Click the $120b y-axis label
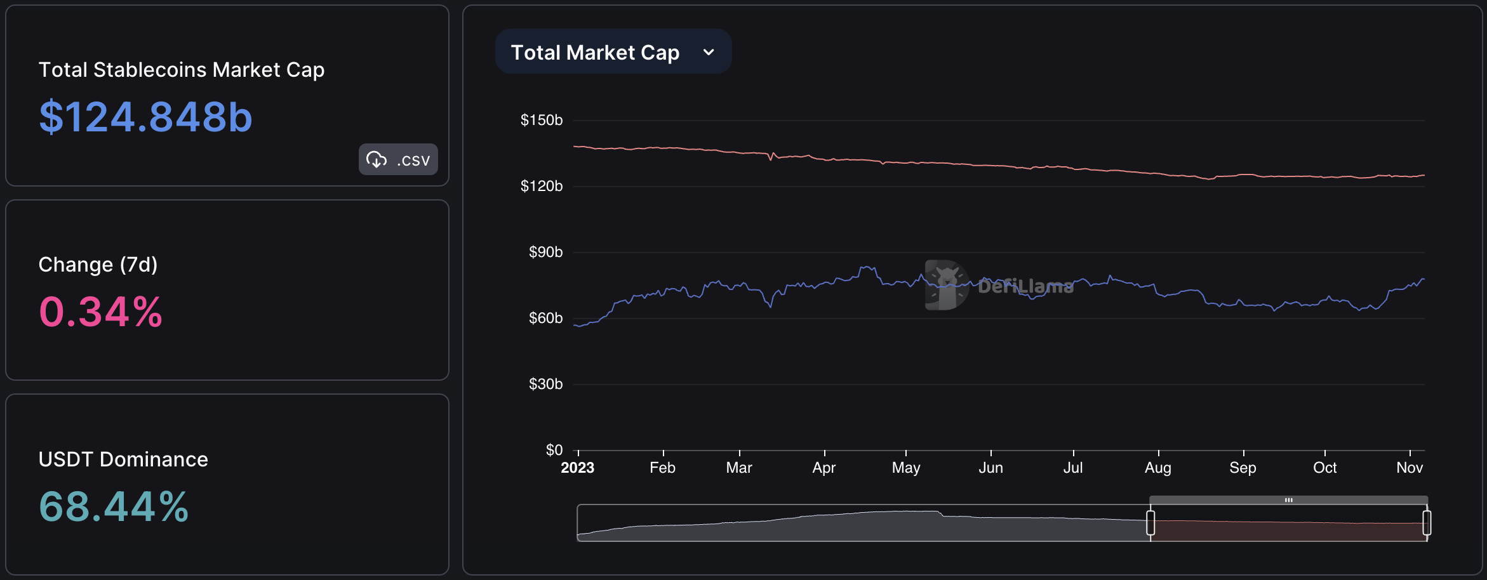Viewport: 1487px width, 580px height. coord(542,186)
